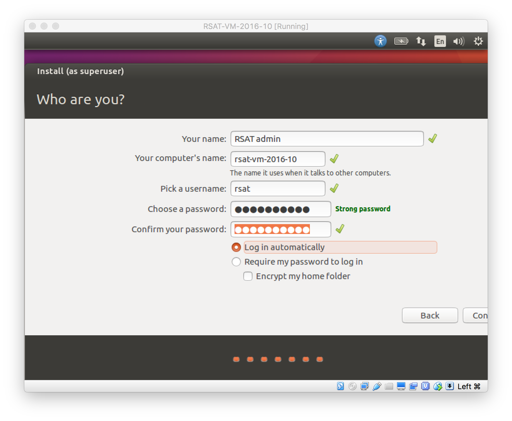Focus the Pick a username field
Image resolution: width=512 pixels, height=421 pixels.
pyautogui.click(x=278, y=189)
